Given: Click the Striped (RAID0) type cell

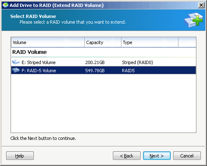Looking at the screenshot, I should pos(137,62).
